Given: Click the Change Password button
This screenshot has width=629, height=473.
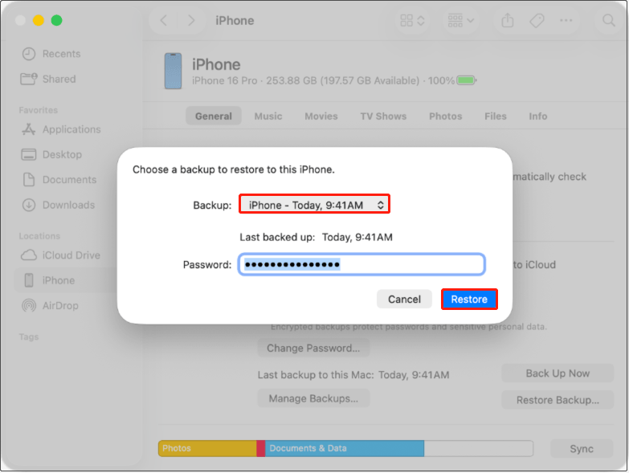Looking at the screenshot, I should pos(313,348).
